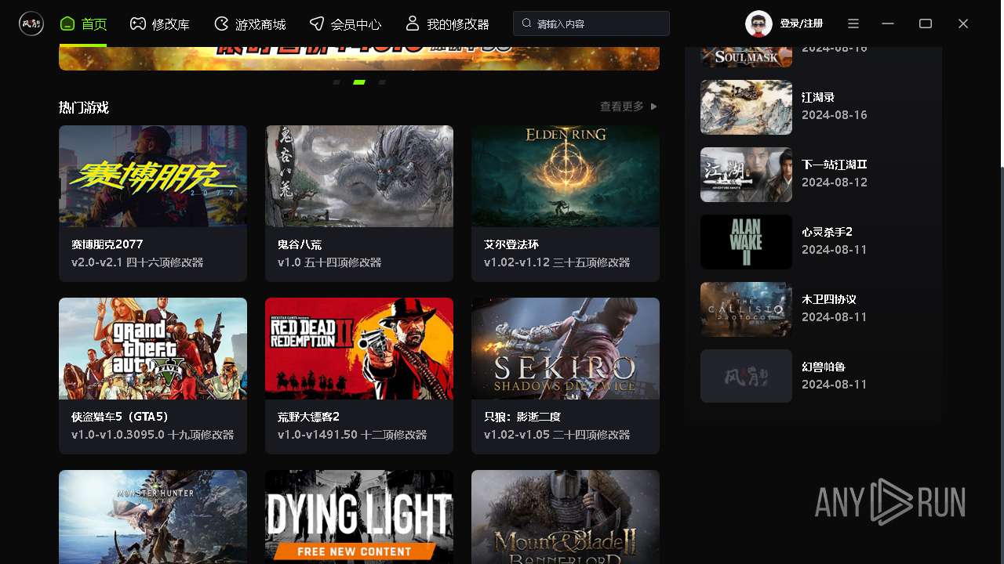Click the store icon beside 游戏商城
Image resolution: width=1004 pixels, height=564 pixels.
221,24
